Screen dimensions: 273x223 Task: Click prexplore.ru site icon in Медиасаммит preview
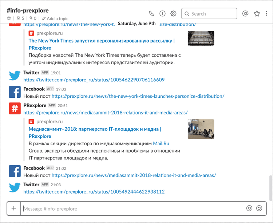(x=31, y=121)
